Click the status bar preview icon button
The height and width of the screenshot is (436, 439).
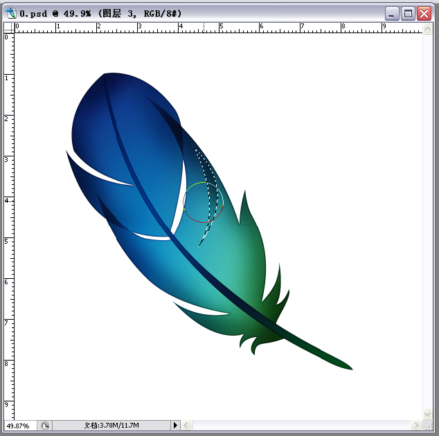point(45,426)
